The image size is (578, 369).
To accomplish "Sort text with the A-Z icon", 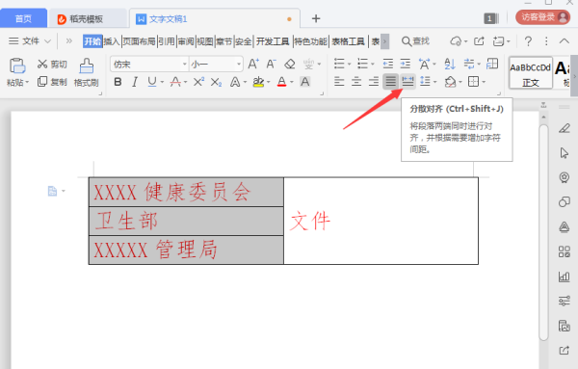I will coord(449,64).
